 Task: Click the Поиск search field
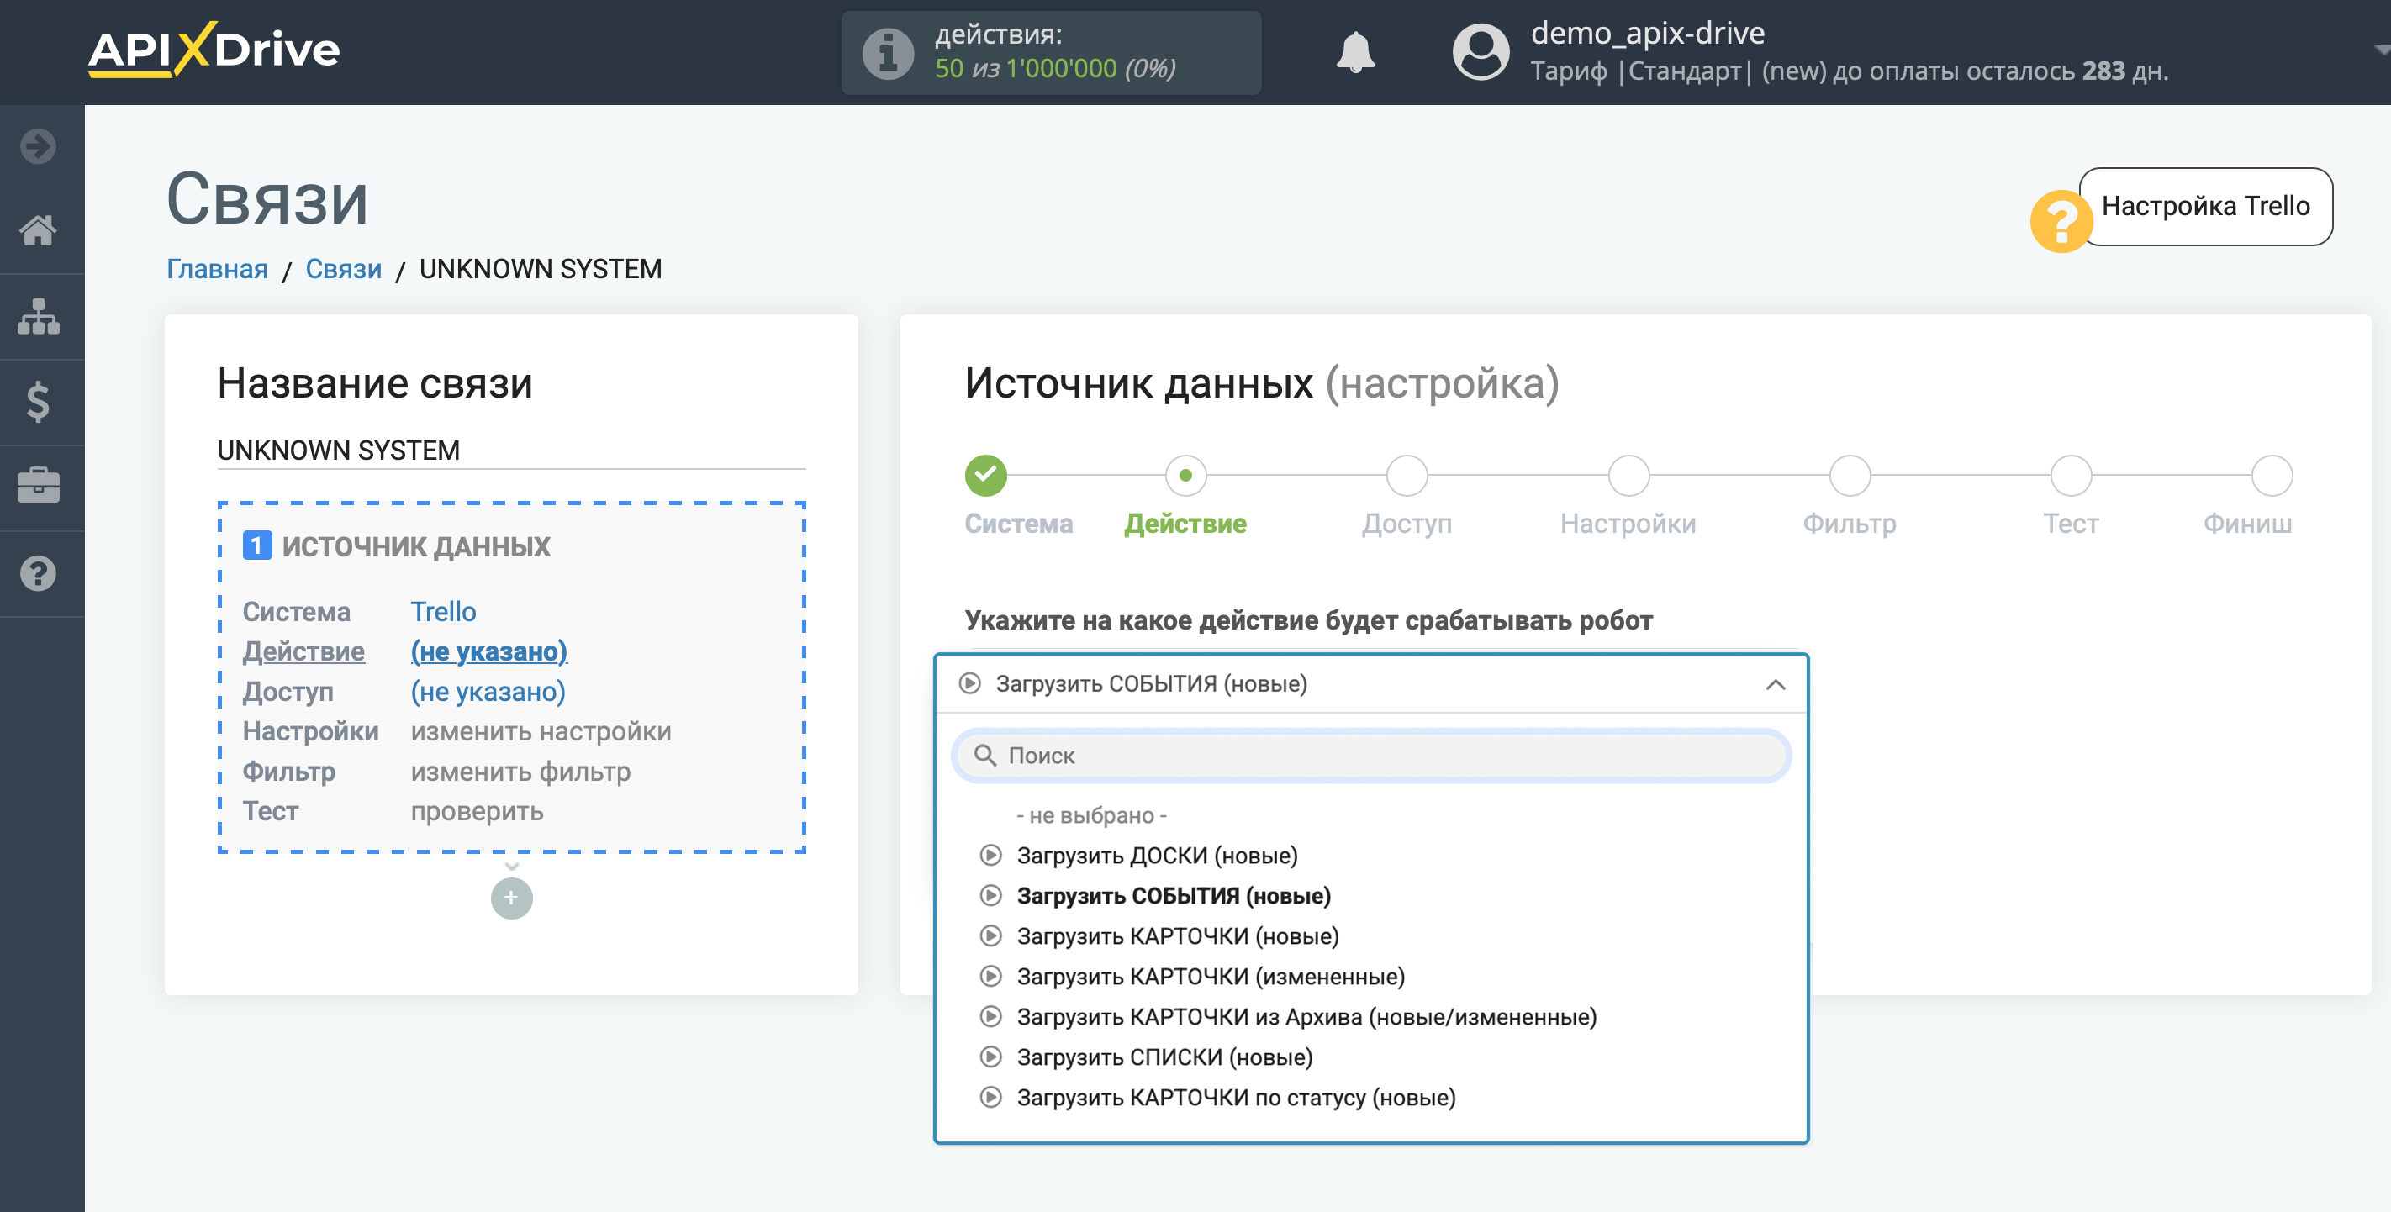click(1371, 756)
